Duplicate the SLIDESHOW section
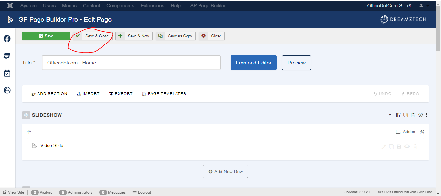 coord(406,115)
